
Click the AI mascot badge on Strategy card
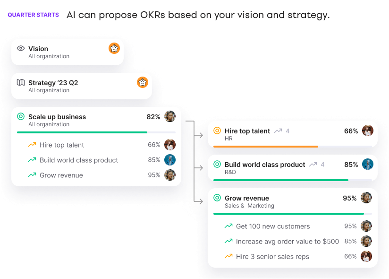click(x=143, y=82)
